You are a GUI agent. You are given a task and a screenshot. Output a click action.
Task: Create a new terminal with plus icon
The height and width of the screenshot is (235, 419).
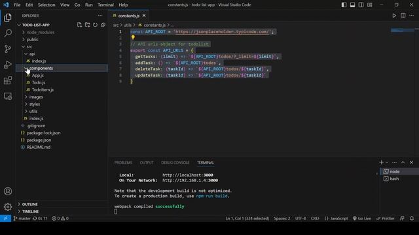pyautogui.click(x=381, y=163)
